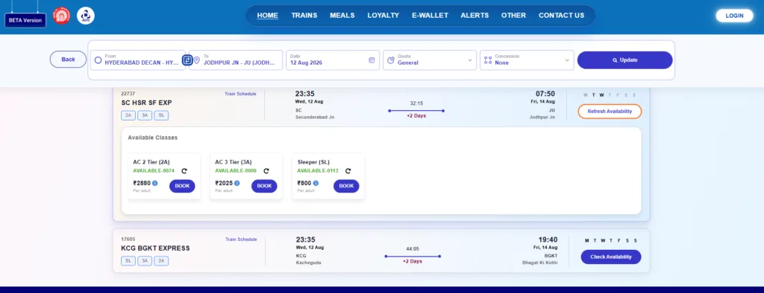Image resolution: width=764 pixels, height=293 pixels.
Task: Open Train Schedule for train 22737
Action: (x=240, y=94)
